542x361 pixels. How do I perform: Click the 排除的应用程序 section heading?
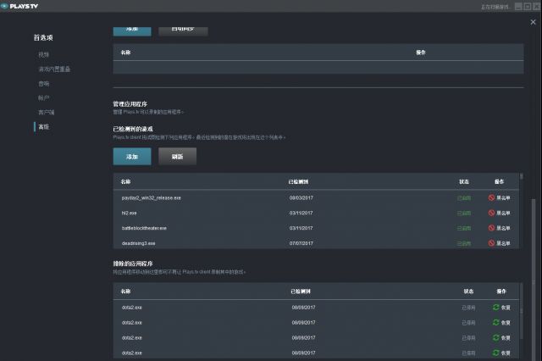(x=133, y=264)
